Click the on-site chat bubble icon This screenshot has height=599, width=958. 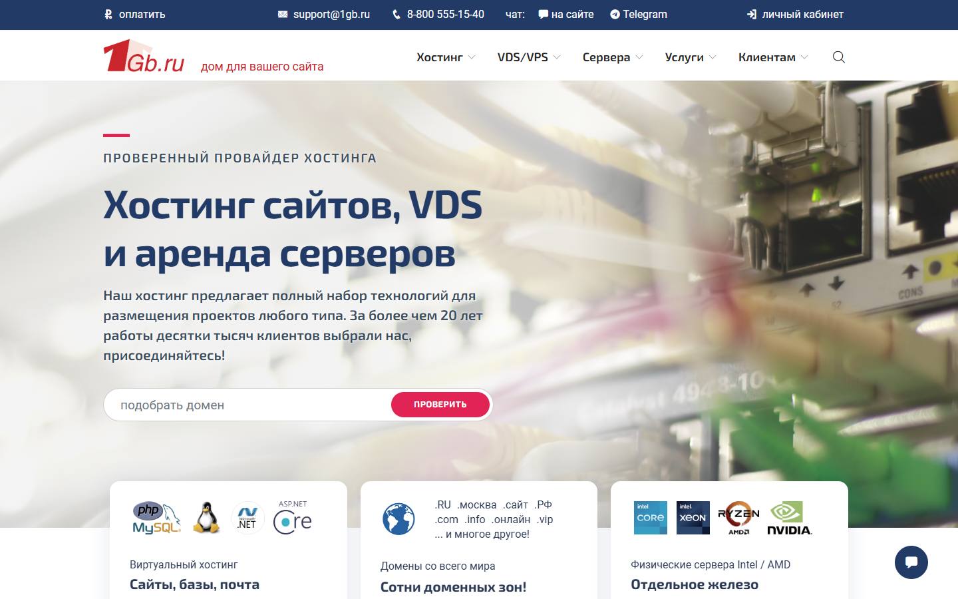point(543,14)
